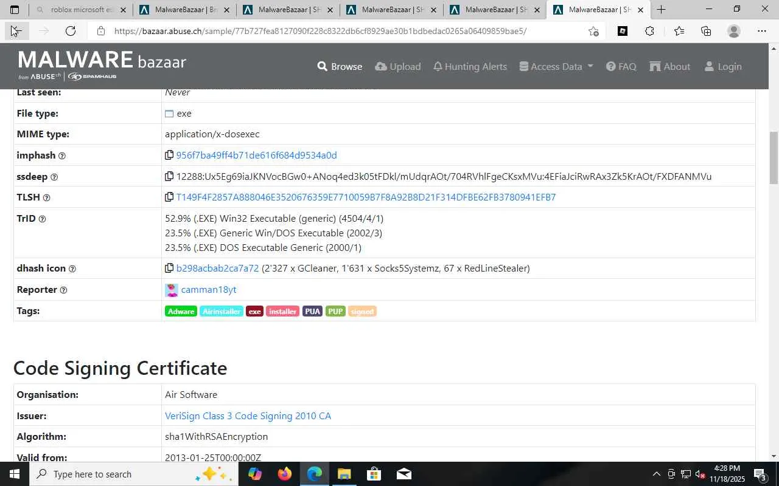Open the dhash icon help question mark
779x486 pixels.
[x=72, y=269]
